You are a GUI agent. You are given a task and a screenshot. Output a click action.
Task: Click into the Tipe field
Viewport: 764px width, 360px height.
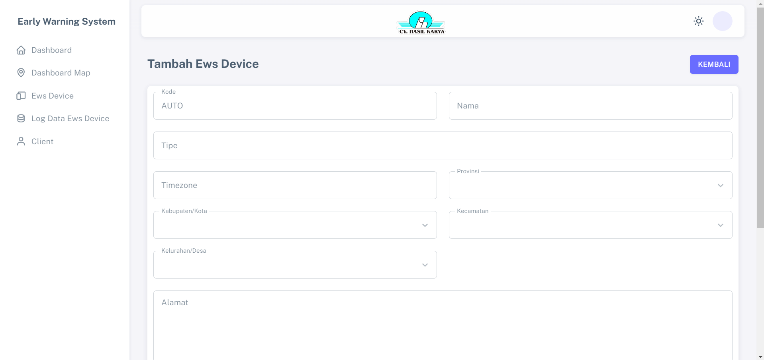tap(443, 145)
